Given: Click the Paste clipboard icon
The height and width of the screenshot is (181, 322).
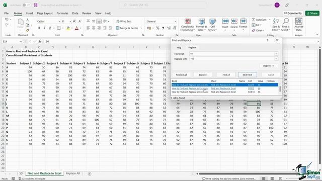Looking at the screenshot, I should 20,22.
